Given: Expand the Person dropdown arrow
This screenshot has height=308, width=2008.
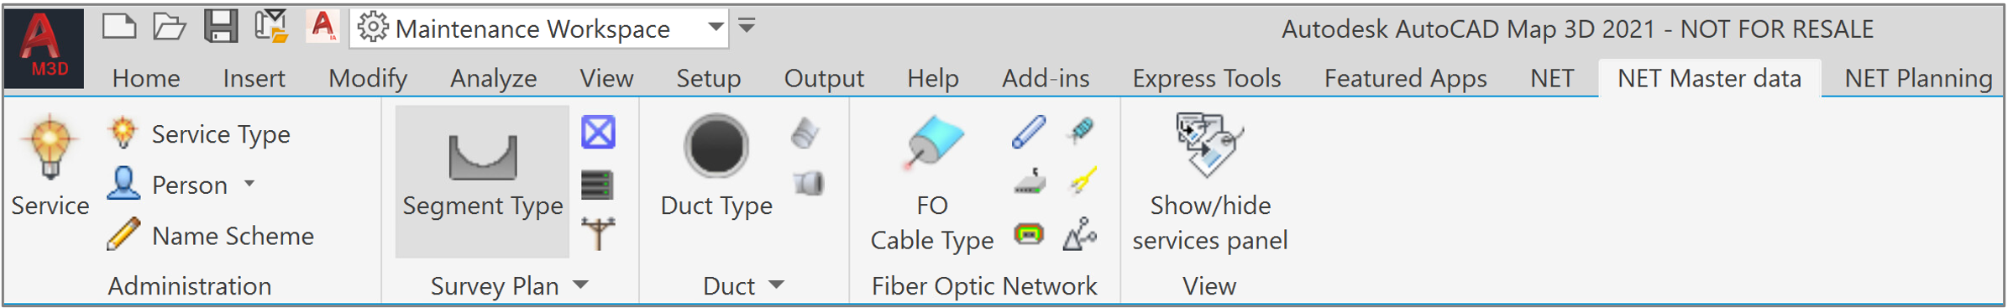Looking at the screenshot, I should click(x=249, y=183).
